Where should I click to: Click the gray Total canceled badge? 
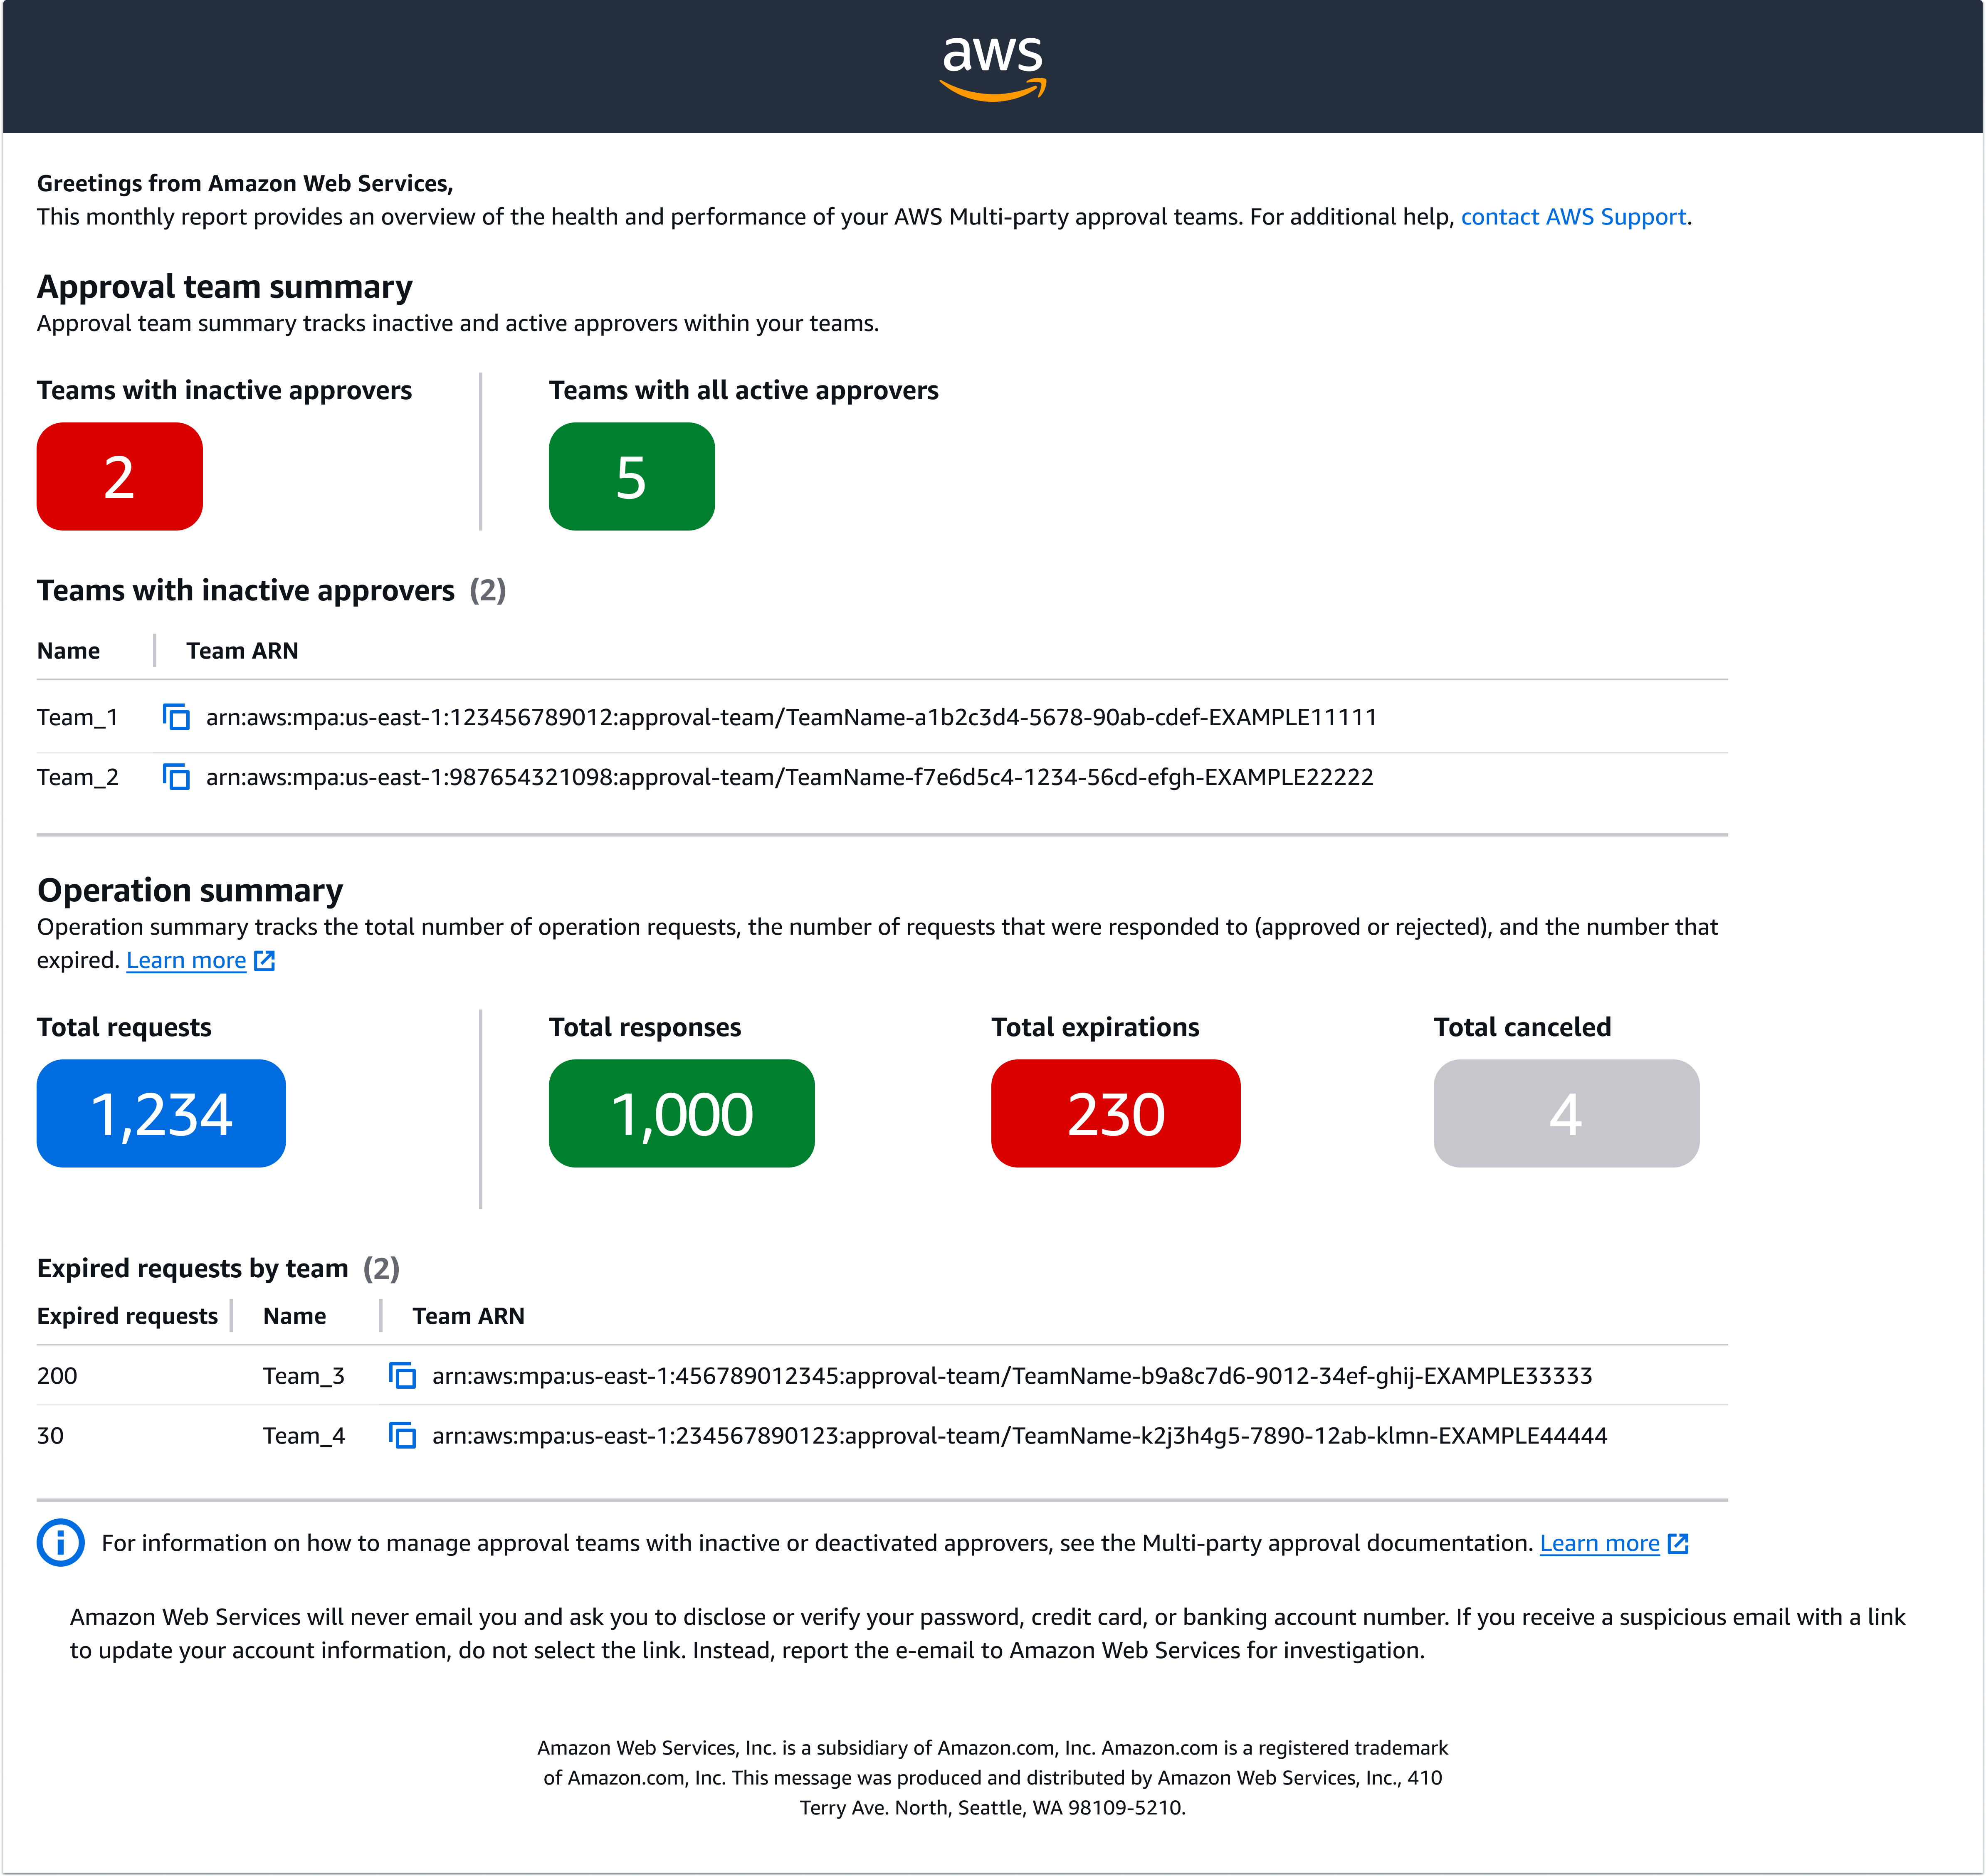(x=1566, y=1113)
